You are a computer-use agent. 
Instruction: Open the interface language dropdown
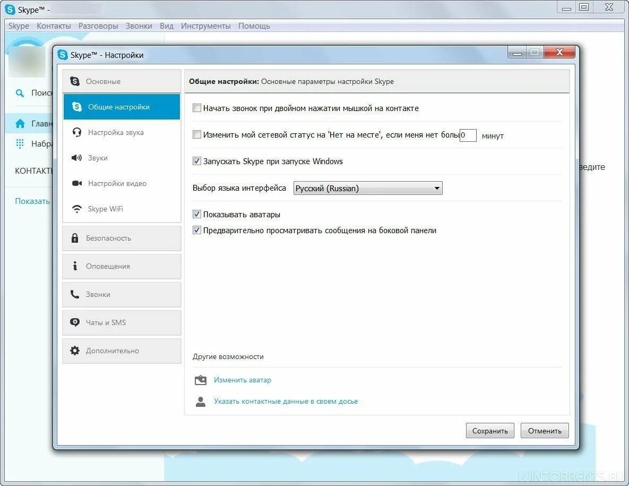click(368, 188)
